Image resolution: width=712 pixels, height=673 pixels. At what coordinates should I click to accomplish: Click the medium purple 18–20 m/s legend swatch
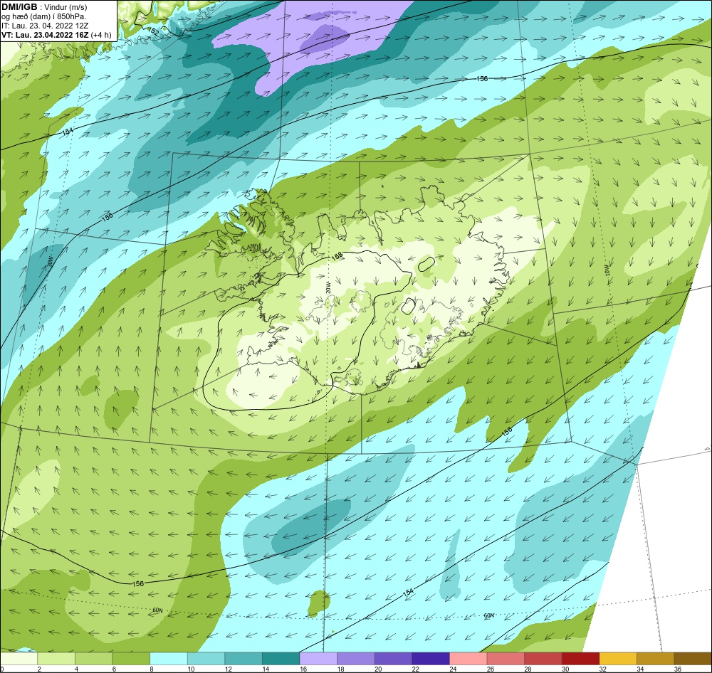tap(356, 659)
